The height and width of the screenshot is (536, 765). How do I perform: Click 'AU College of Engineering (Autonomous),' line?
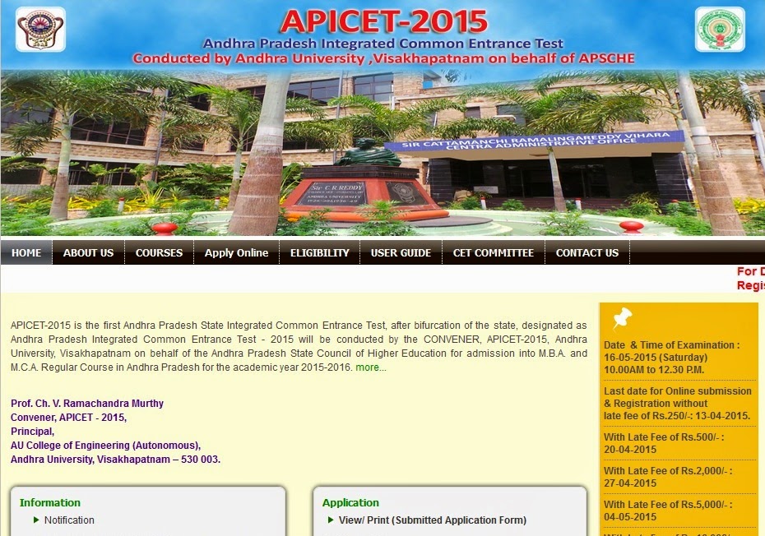(x=106, y=446)
